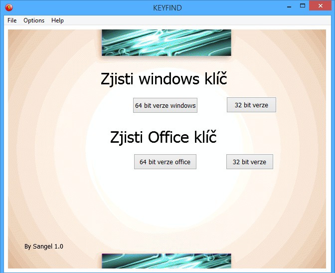Screen dimensions: 335x273
Task: Maximize the KEYFIND window
Action: pyautogui.click(x=303, y=6)
